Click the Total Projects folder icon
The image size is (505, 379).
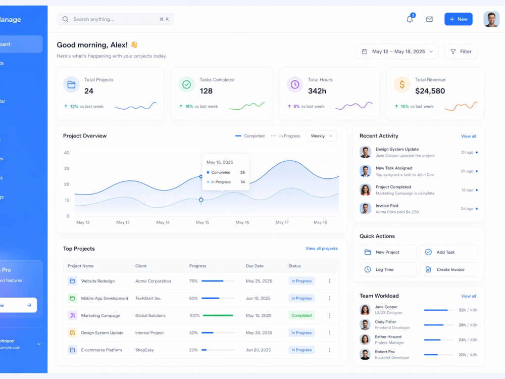[71, 84]
